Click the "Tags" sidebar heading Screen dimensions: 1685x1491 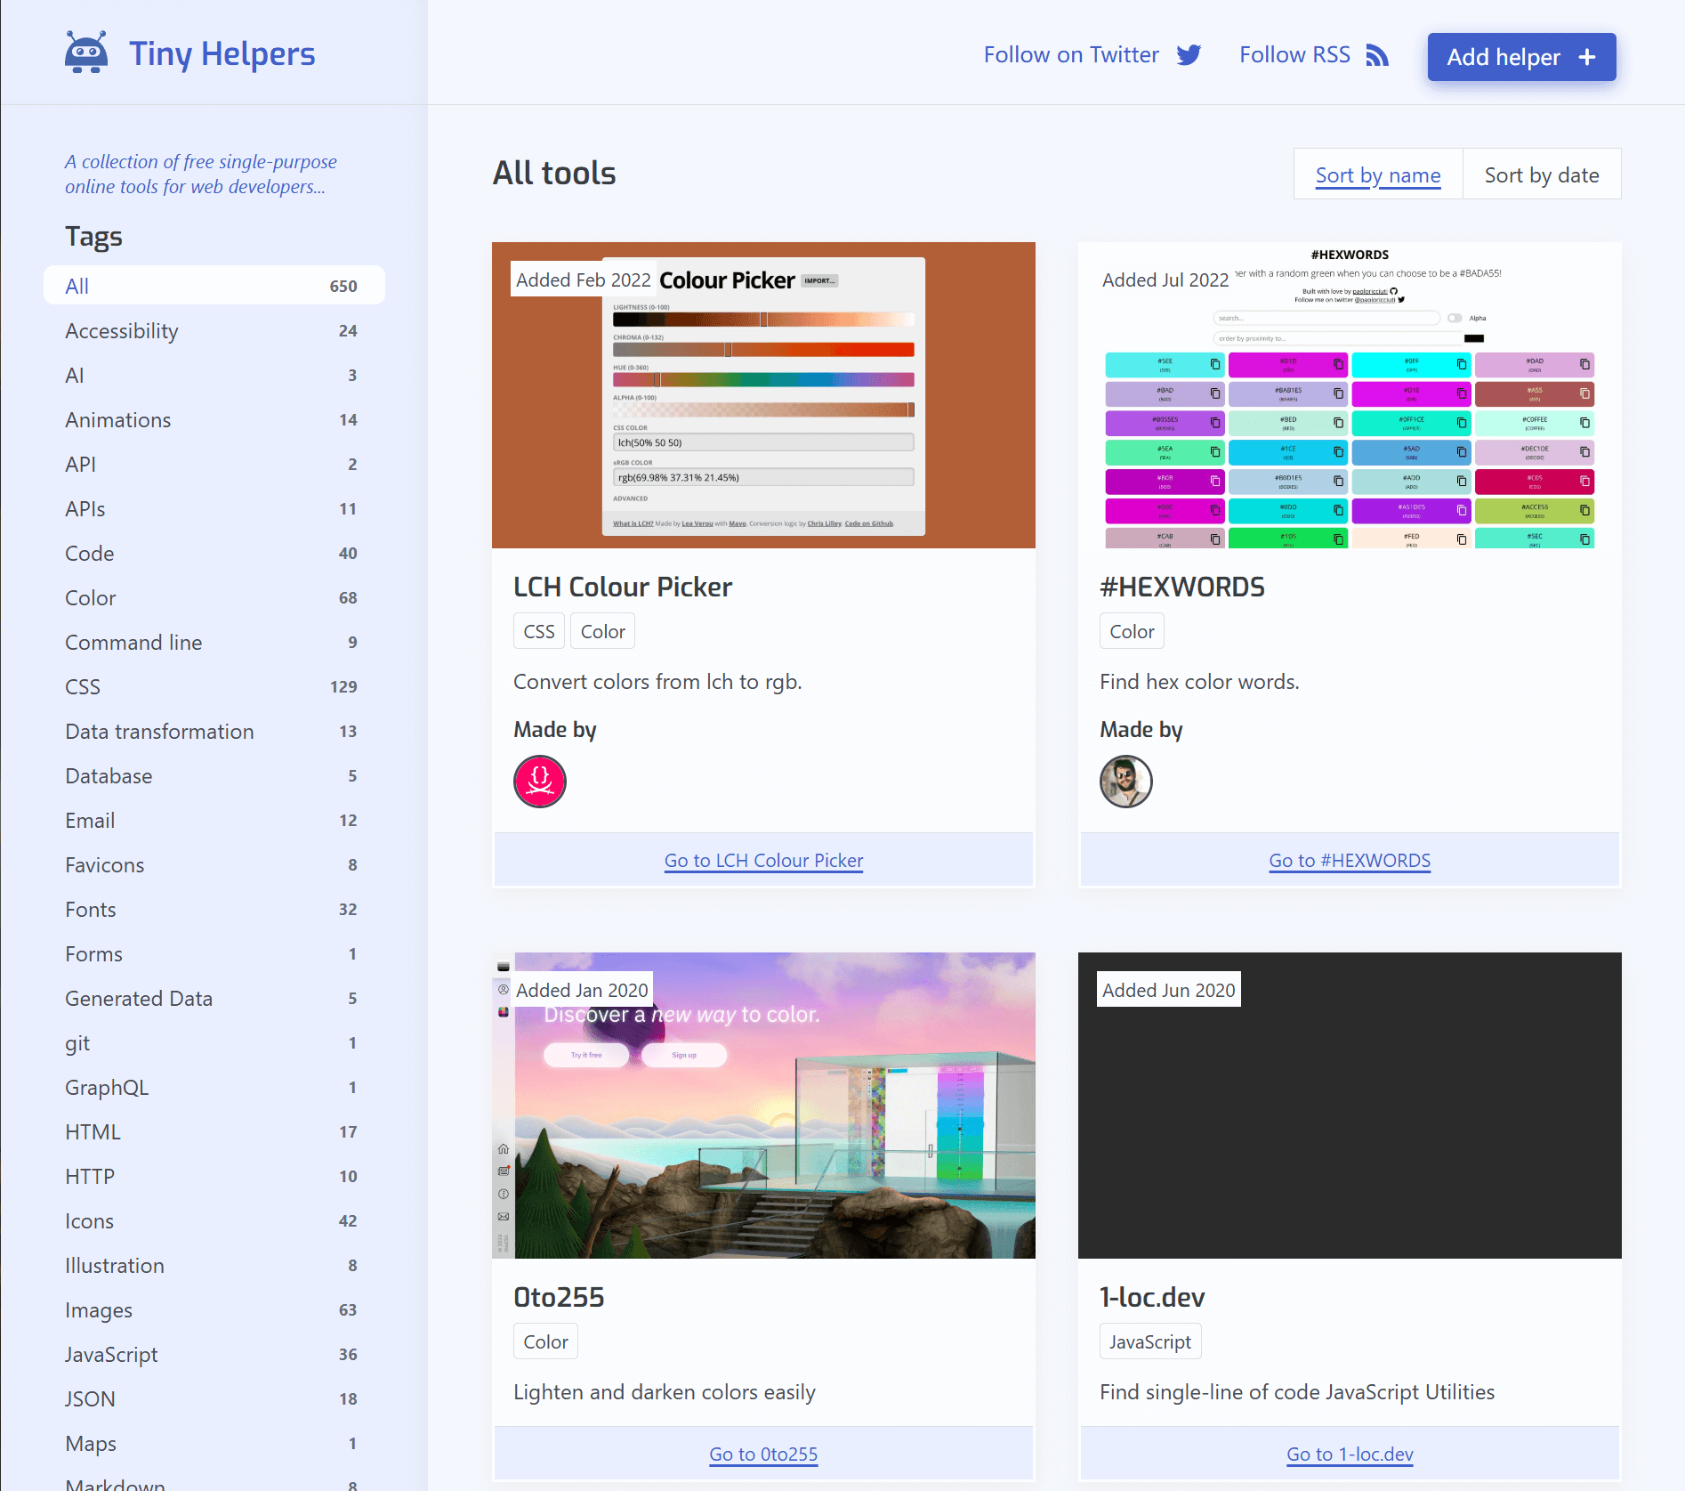coord(93,236)
